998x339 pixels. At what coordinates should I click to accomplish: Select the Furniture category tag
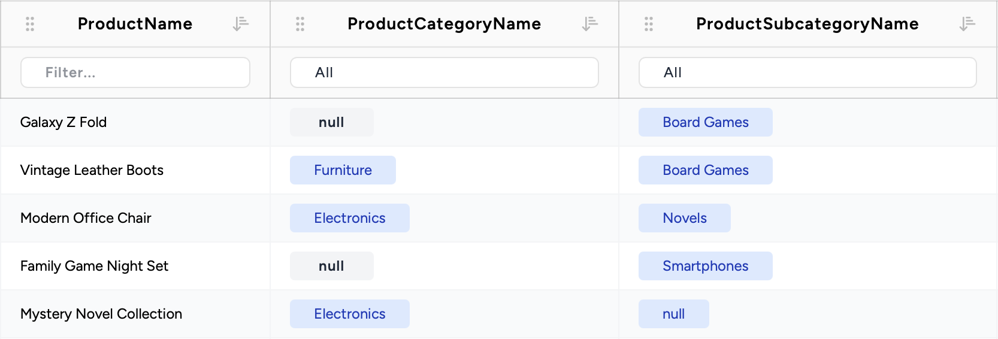(343, 170)
